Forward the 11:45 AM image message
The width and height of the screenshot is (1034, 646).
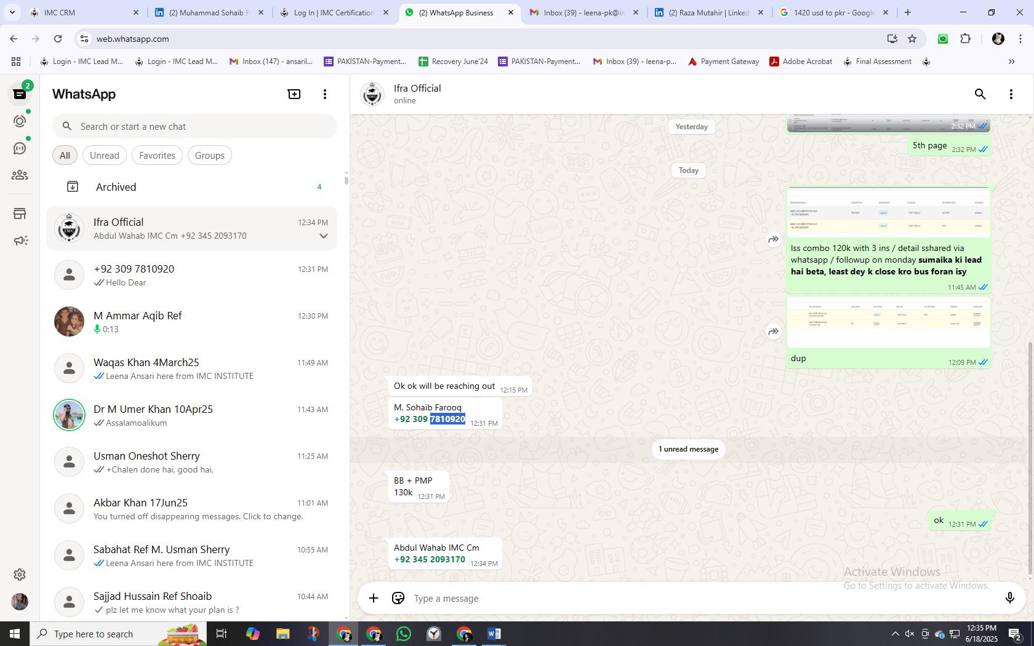[x=773, y=239]
